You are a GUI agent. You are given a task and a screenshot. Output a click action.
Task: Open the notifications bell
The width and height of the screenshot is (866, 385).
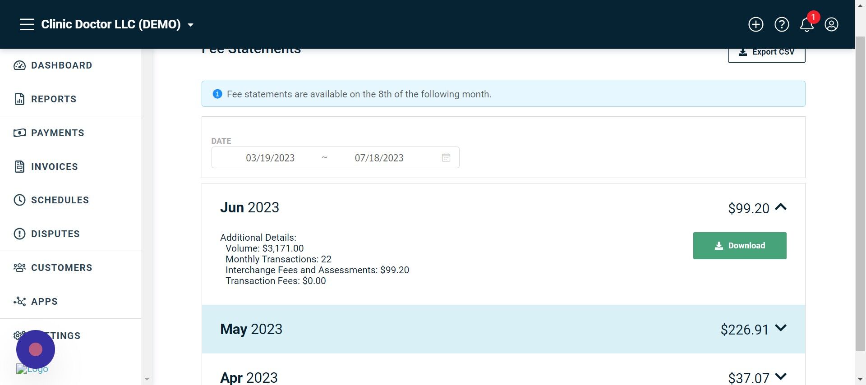807,24
